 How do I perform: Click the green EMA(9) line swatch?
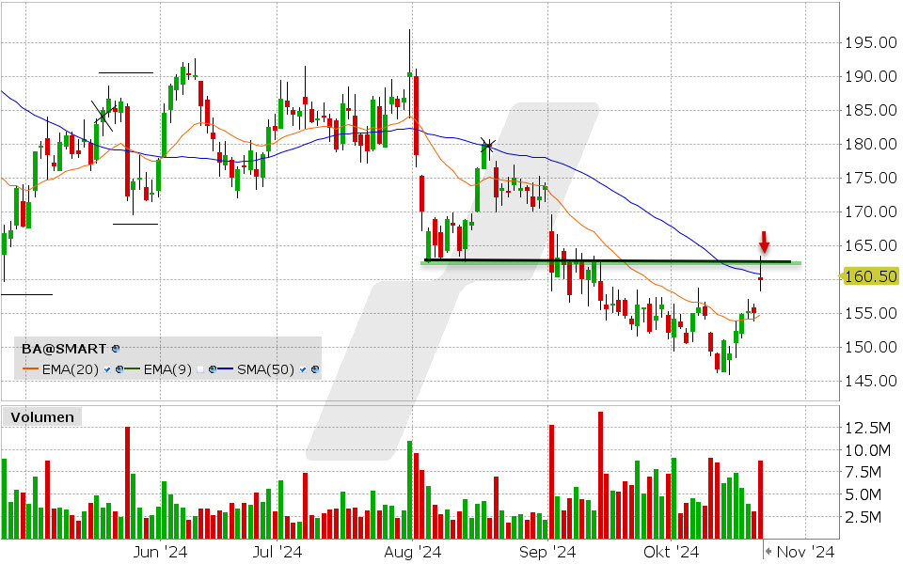coord(132,368)
